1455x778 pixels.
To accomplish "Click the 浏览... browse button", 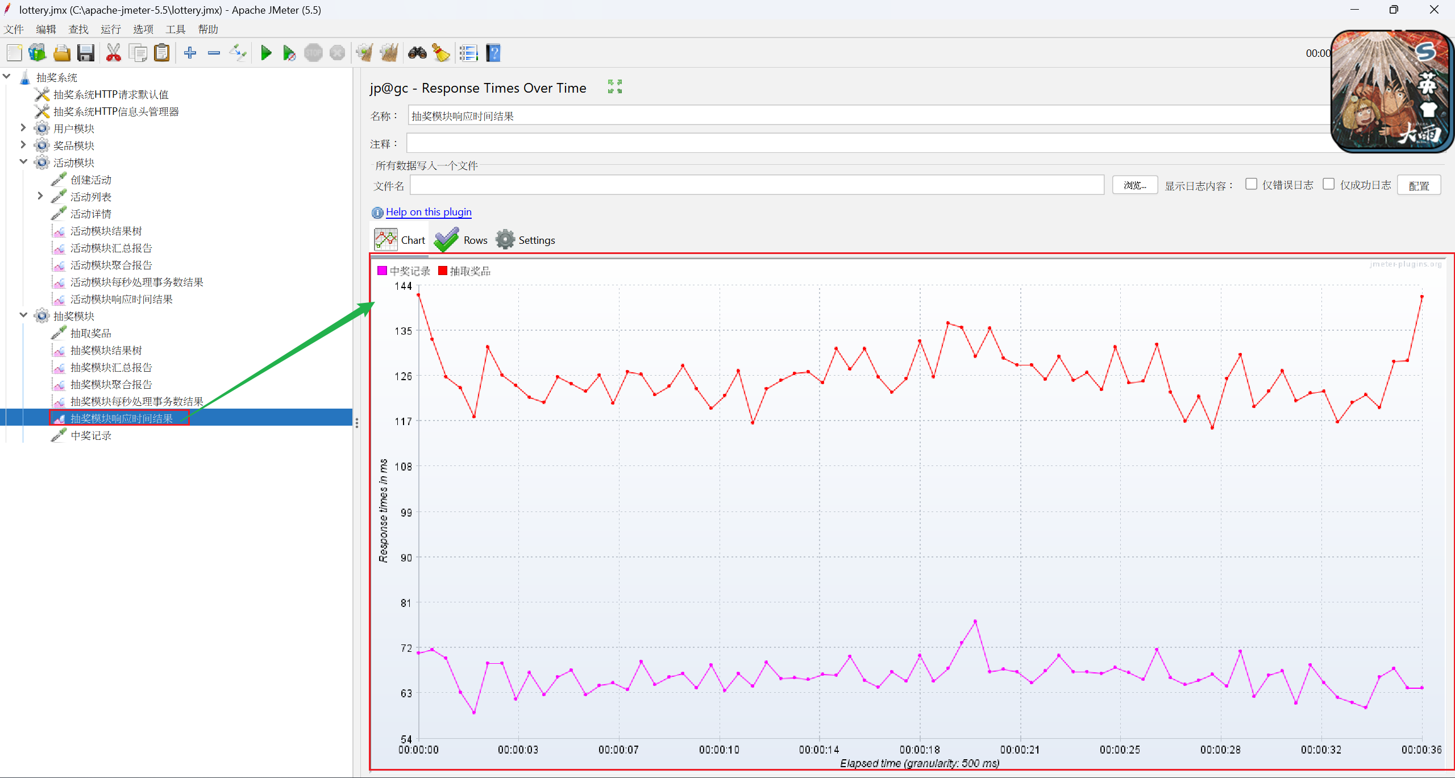I will [1134, 185].
